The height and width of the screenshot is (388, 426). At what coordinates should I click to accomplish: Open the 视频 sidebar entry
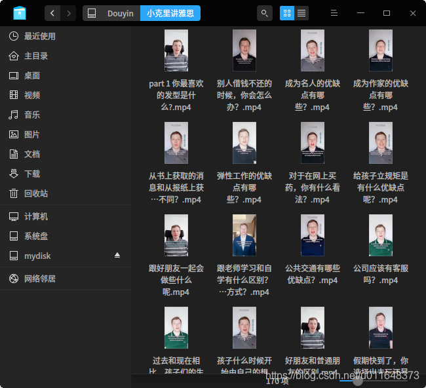66,95
